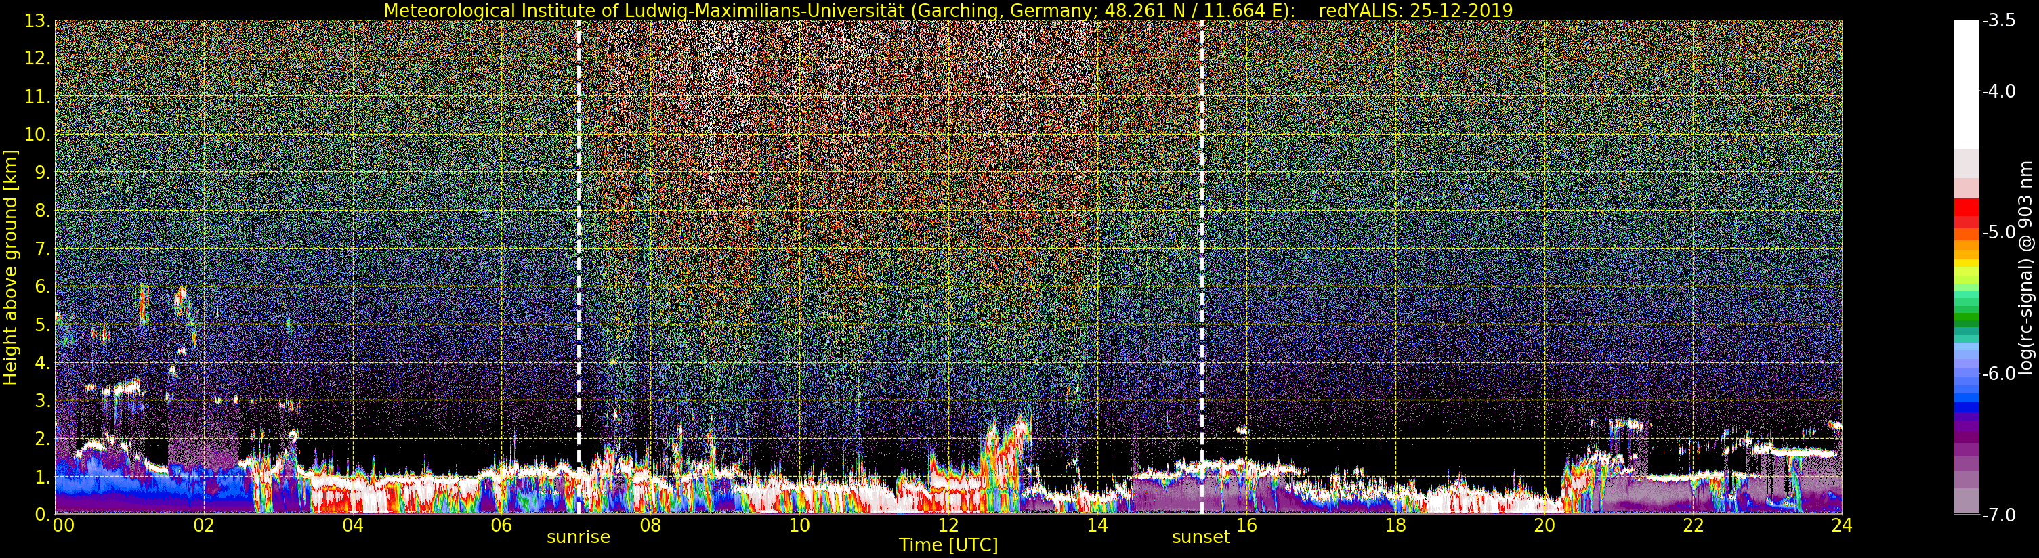Click the 'sunrise' label below the time axis
Screen dimensions: 2039x558
point(579,538)
